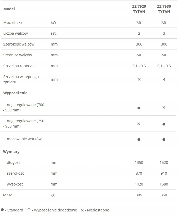Click the empty circle Wyposażenie dodatkowe legend icon
The image size is (178, 217).
(29, 210)
